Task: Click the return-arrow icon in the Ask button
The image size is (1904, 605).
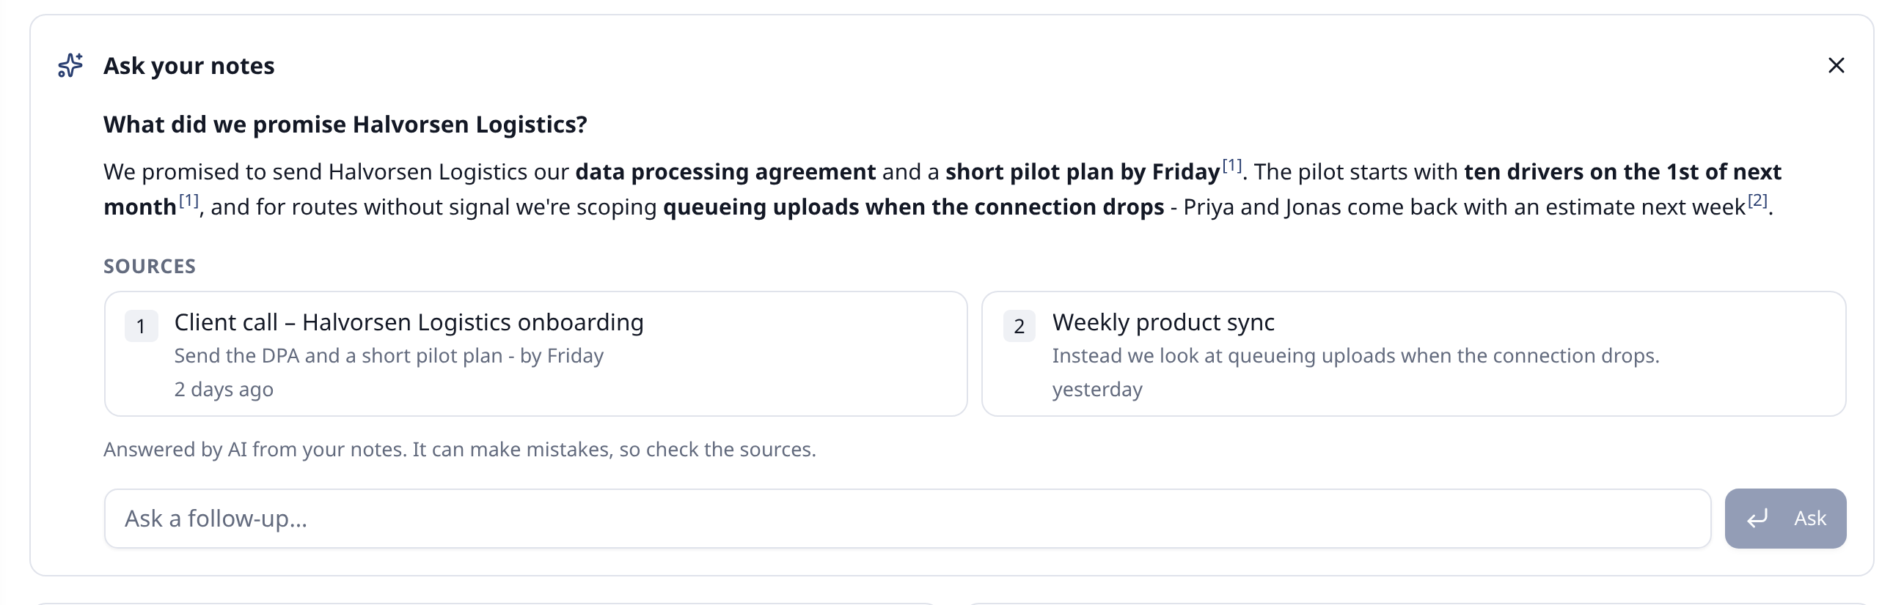Action: coord(1757,519)
